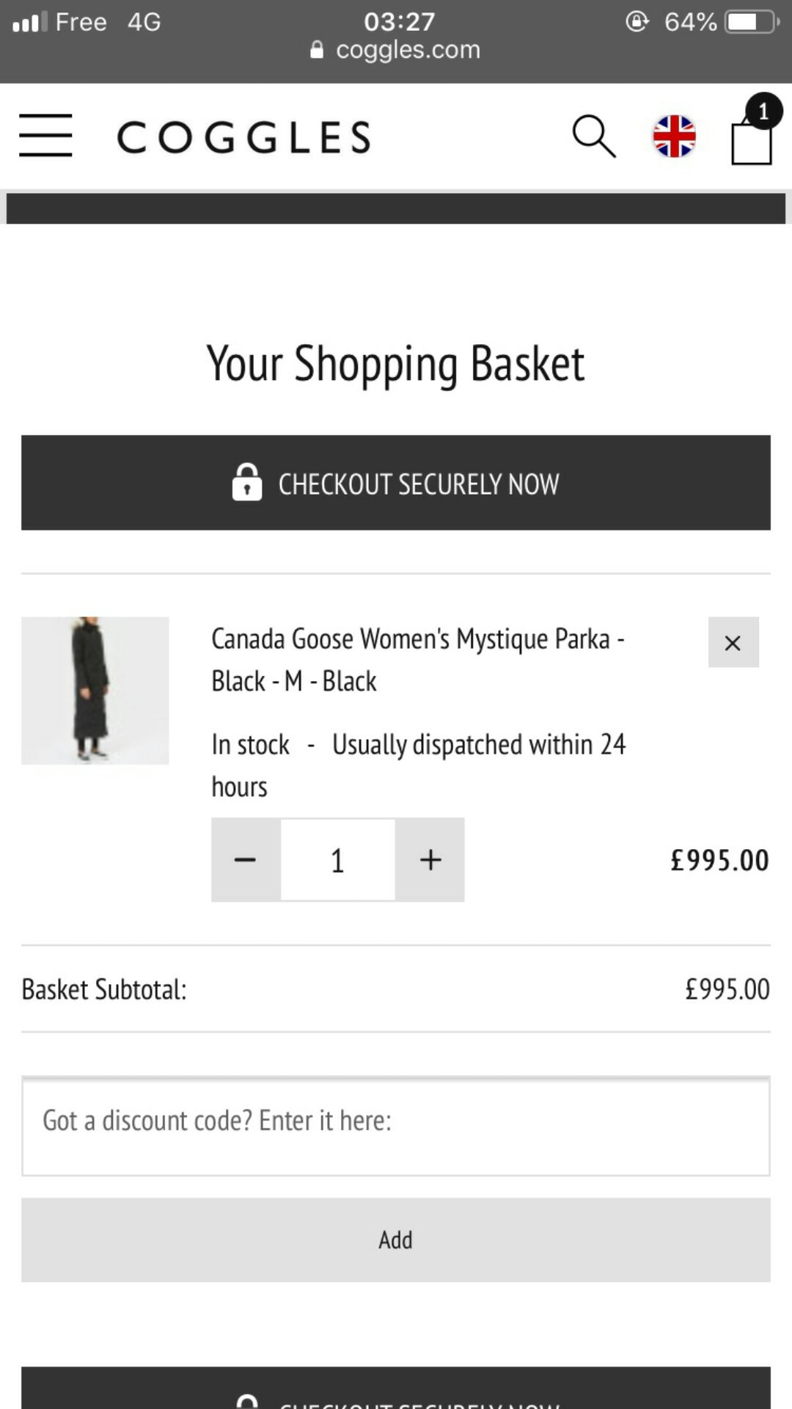Open the black parka product thumbnail
The image size is (792, 1409).
(95, 691)
